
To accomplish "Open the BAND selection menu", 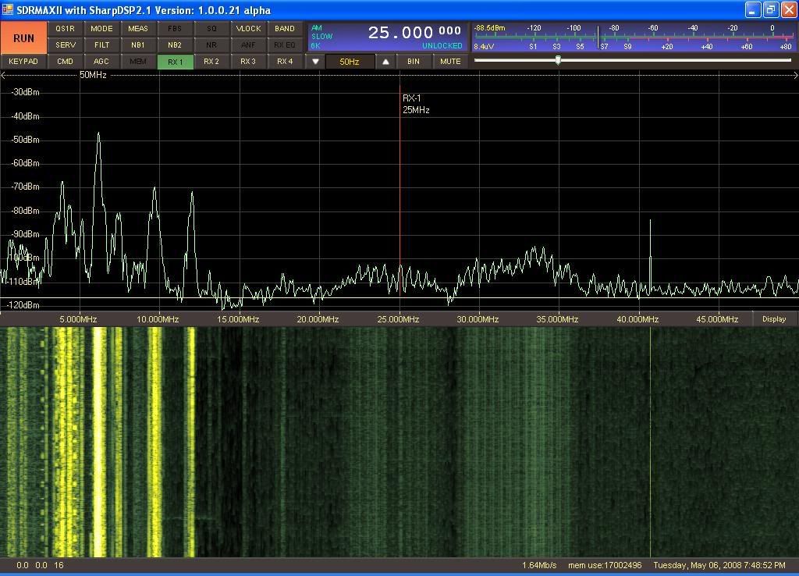I will pyautogui.click(x=285, y=29).
